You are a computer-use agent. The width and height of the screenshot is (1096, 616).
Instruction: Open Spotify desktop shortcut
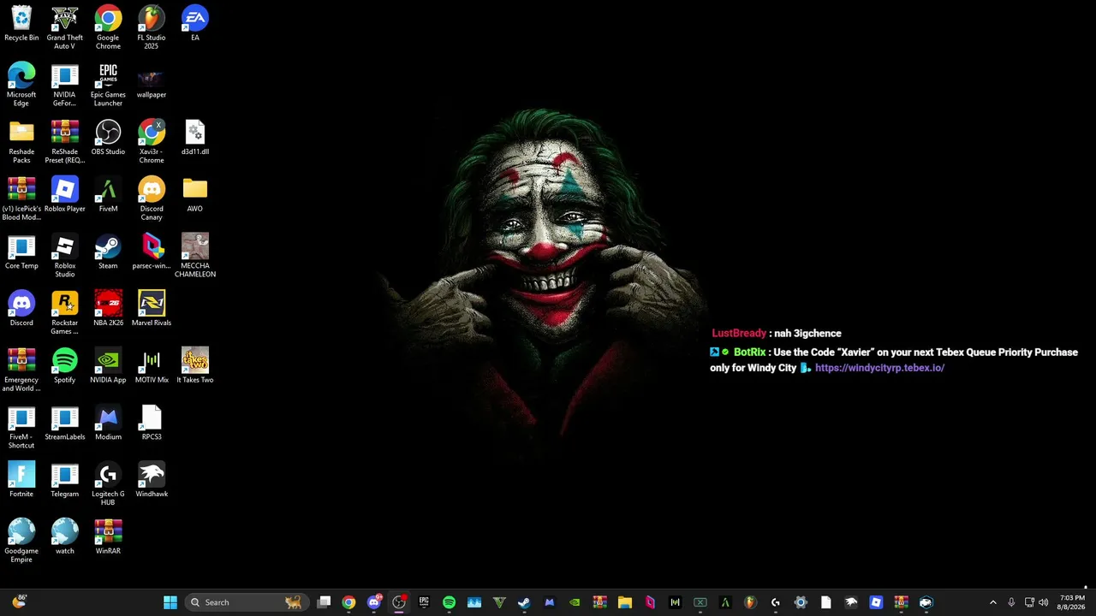(64, 366)
